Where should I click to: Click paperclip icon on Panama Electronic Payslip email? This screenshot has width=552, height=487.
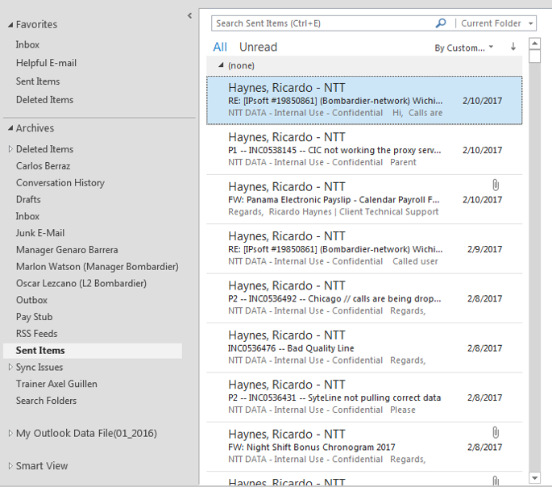click(496, 185)
